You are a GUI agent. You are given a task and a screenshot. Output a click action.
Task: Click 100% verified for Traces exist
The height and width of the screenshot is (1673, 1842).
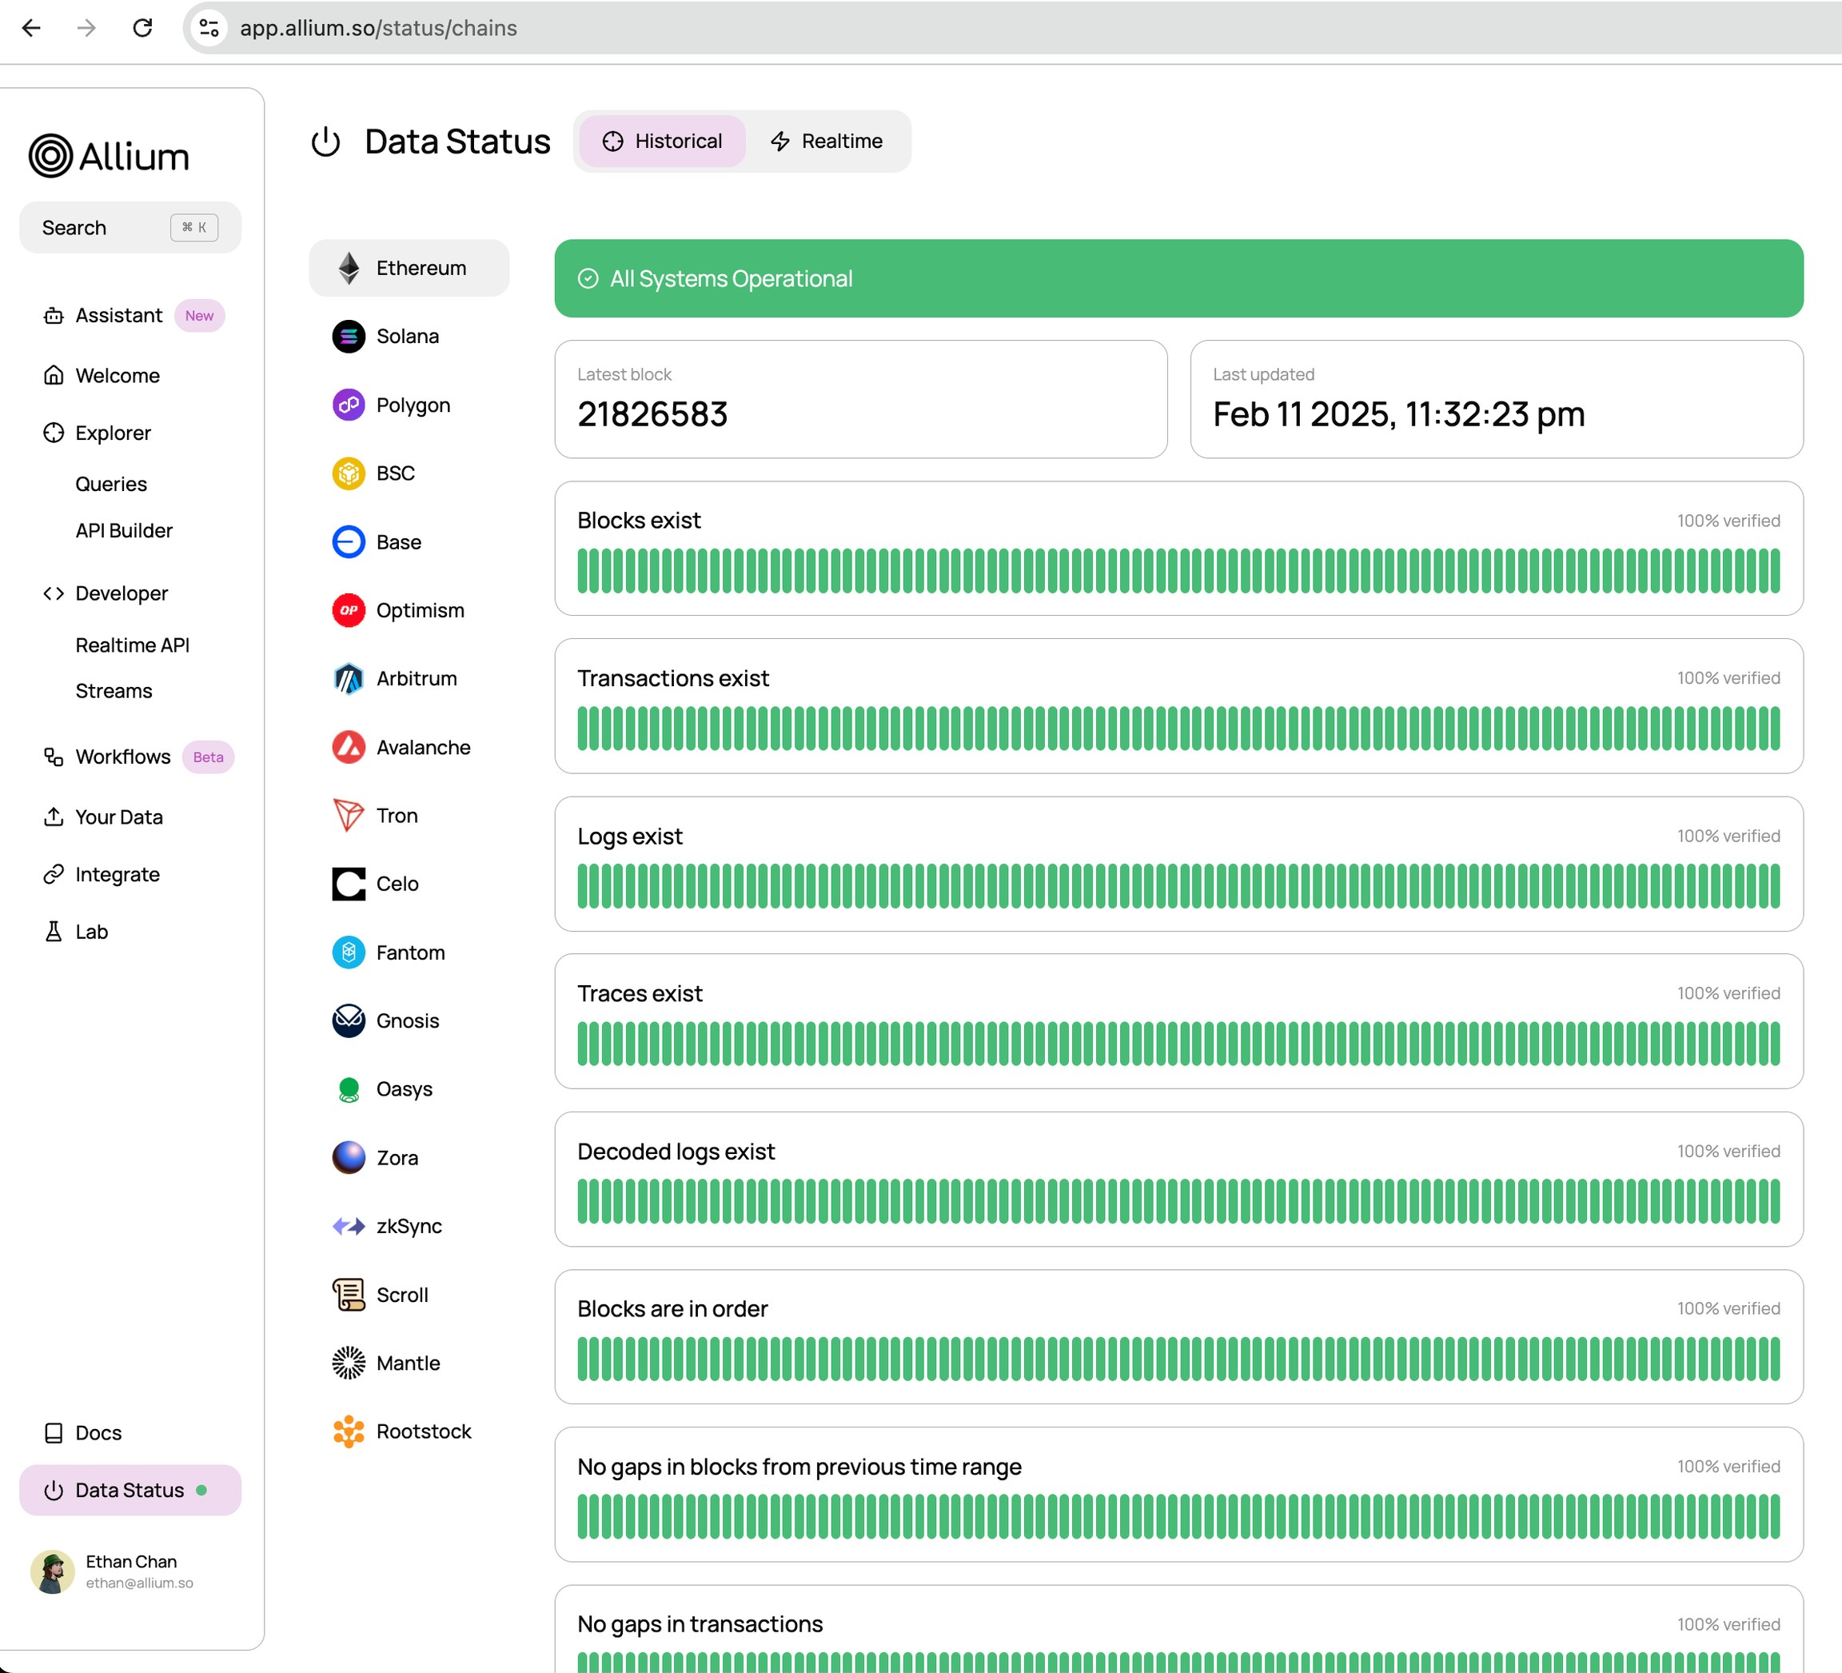pos(1728,994)
